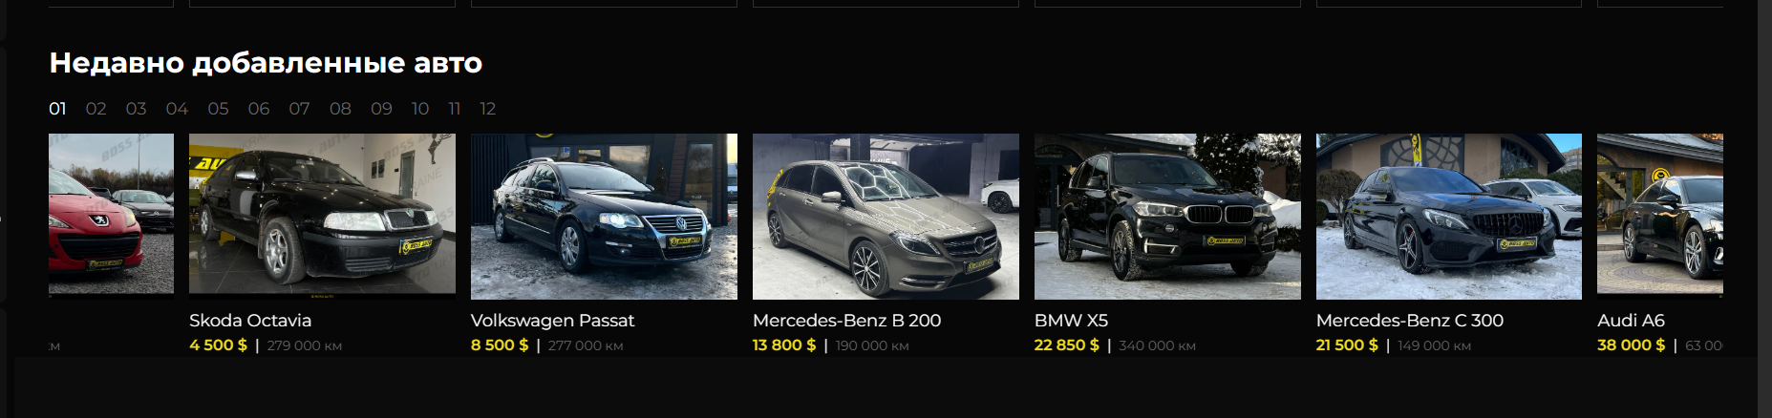View the Mercedes-Benz B 200 image
Image resolution: width=1772 pixels, height=418 pixels.
pos(886,216)
